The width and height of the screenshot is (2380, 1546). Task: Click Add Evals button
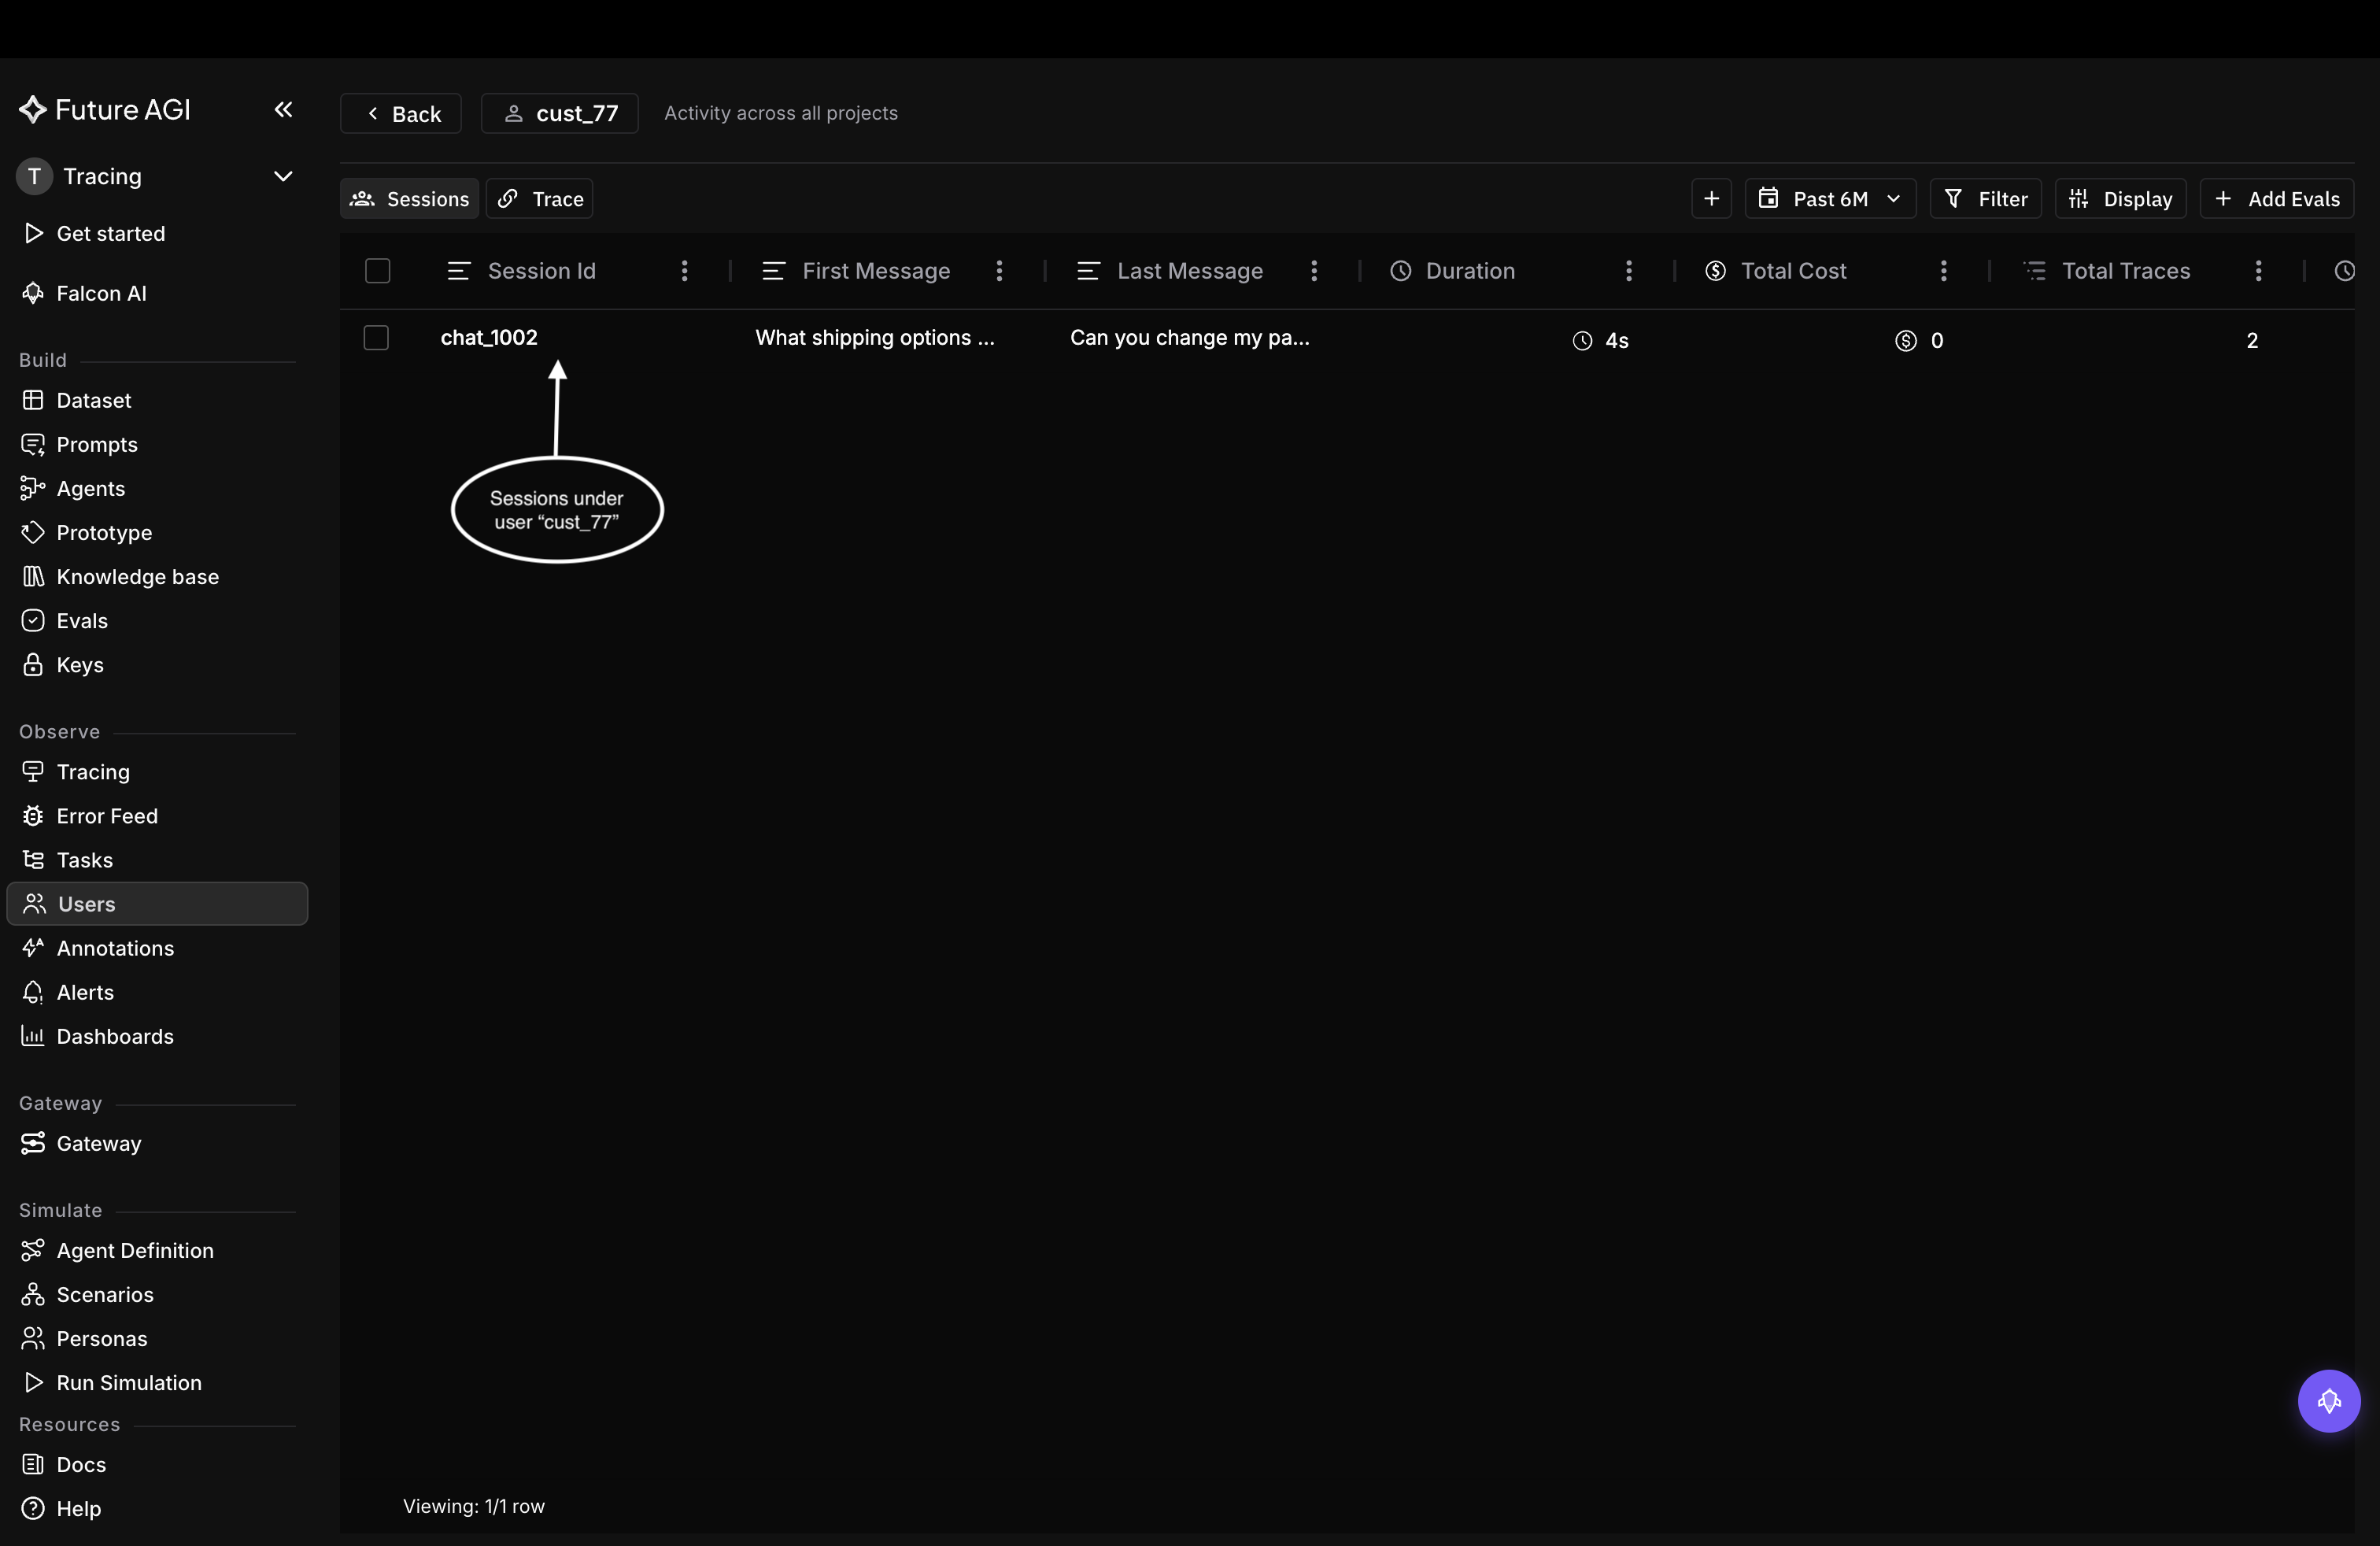[2277, 198]
